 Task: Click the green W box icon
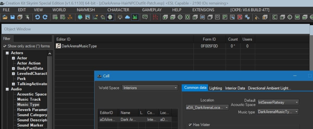[297, 17]
